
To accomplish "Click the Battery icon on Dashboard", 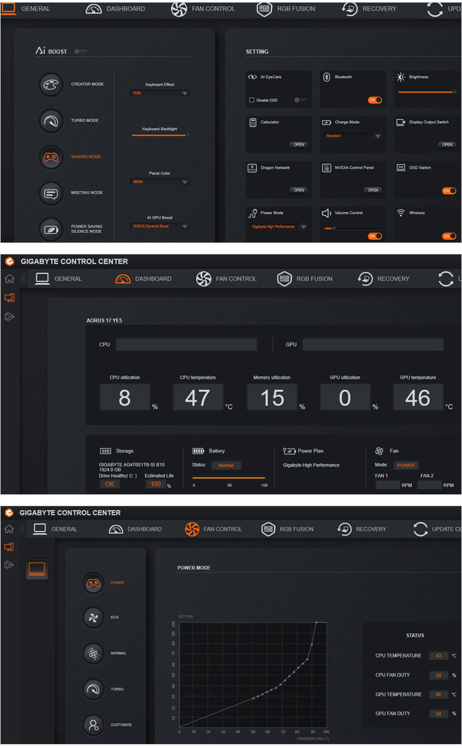I will (198, 451).
